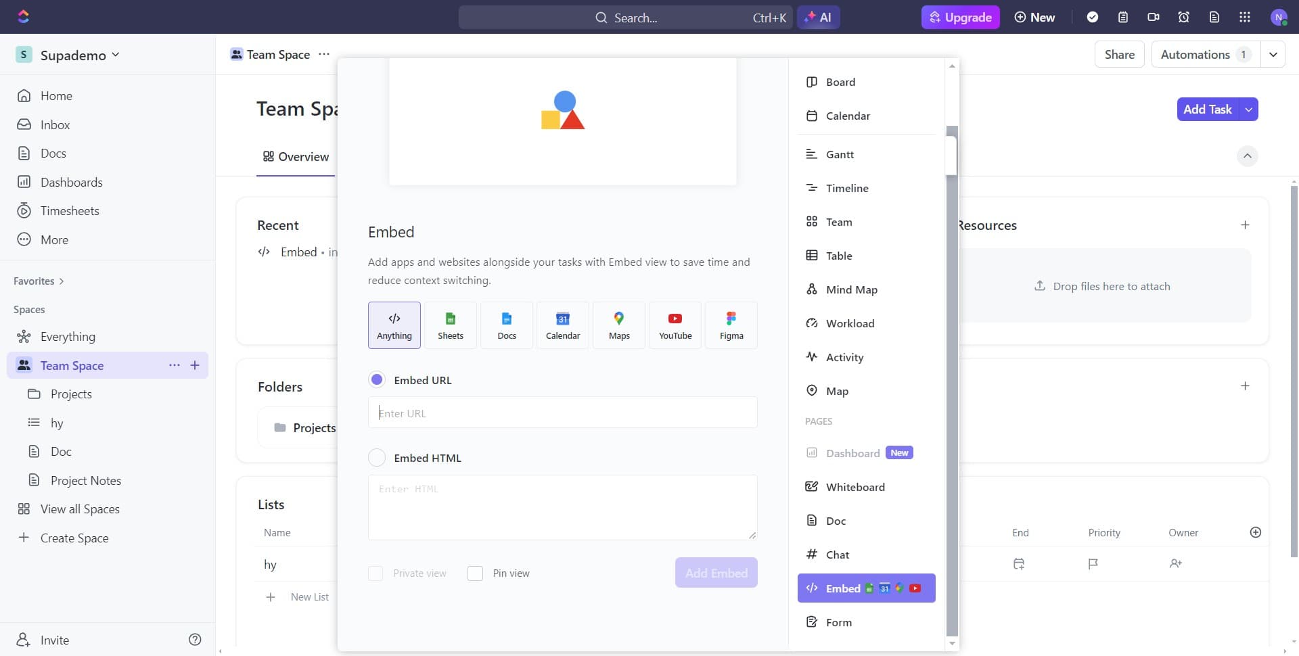Click the Add Embed button
1299x656 pixels.
[716, 572]
